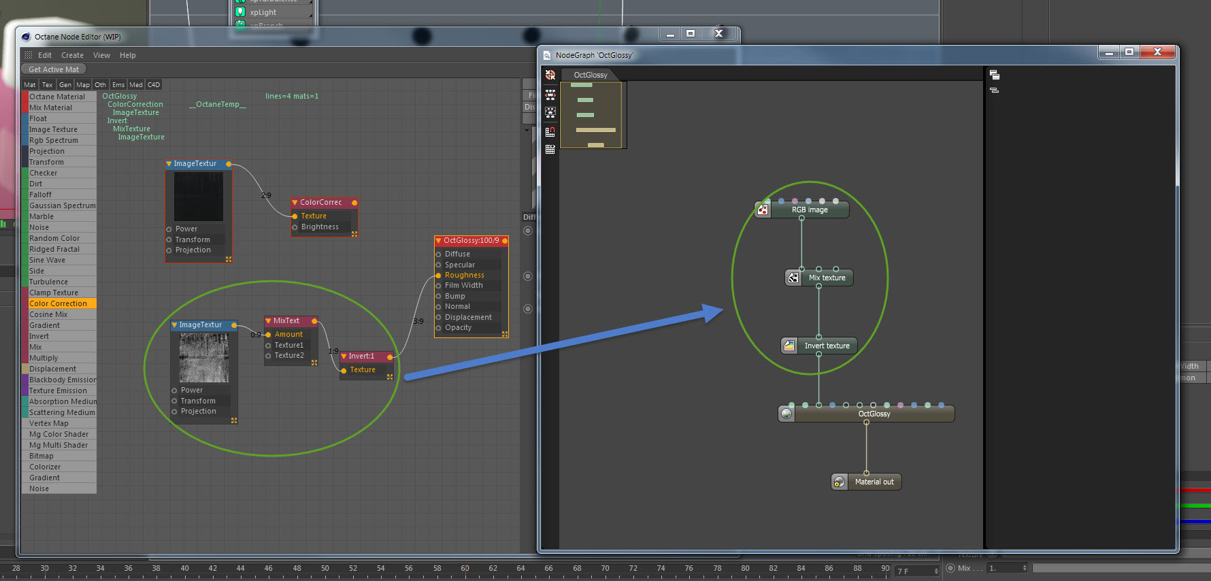This screenshot has height=581, width=1211.
Task: Open the Create menu
Action: (72, 56)
